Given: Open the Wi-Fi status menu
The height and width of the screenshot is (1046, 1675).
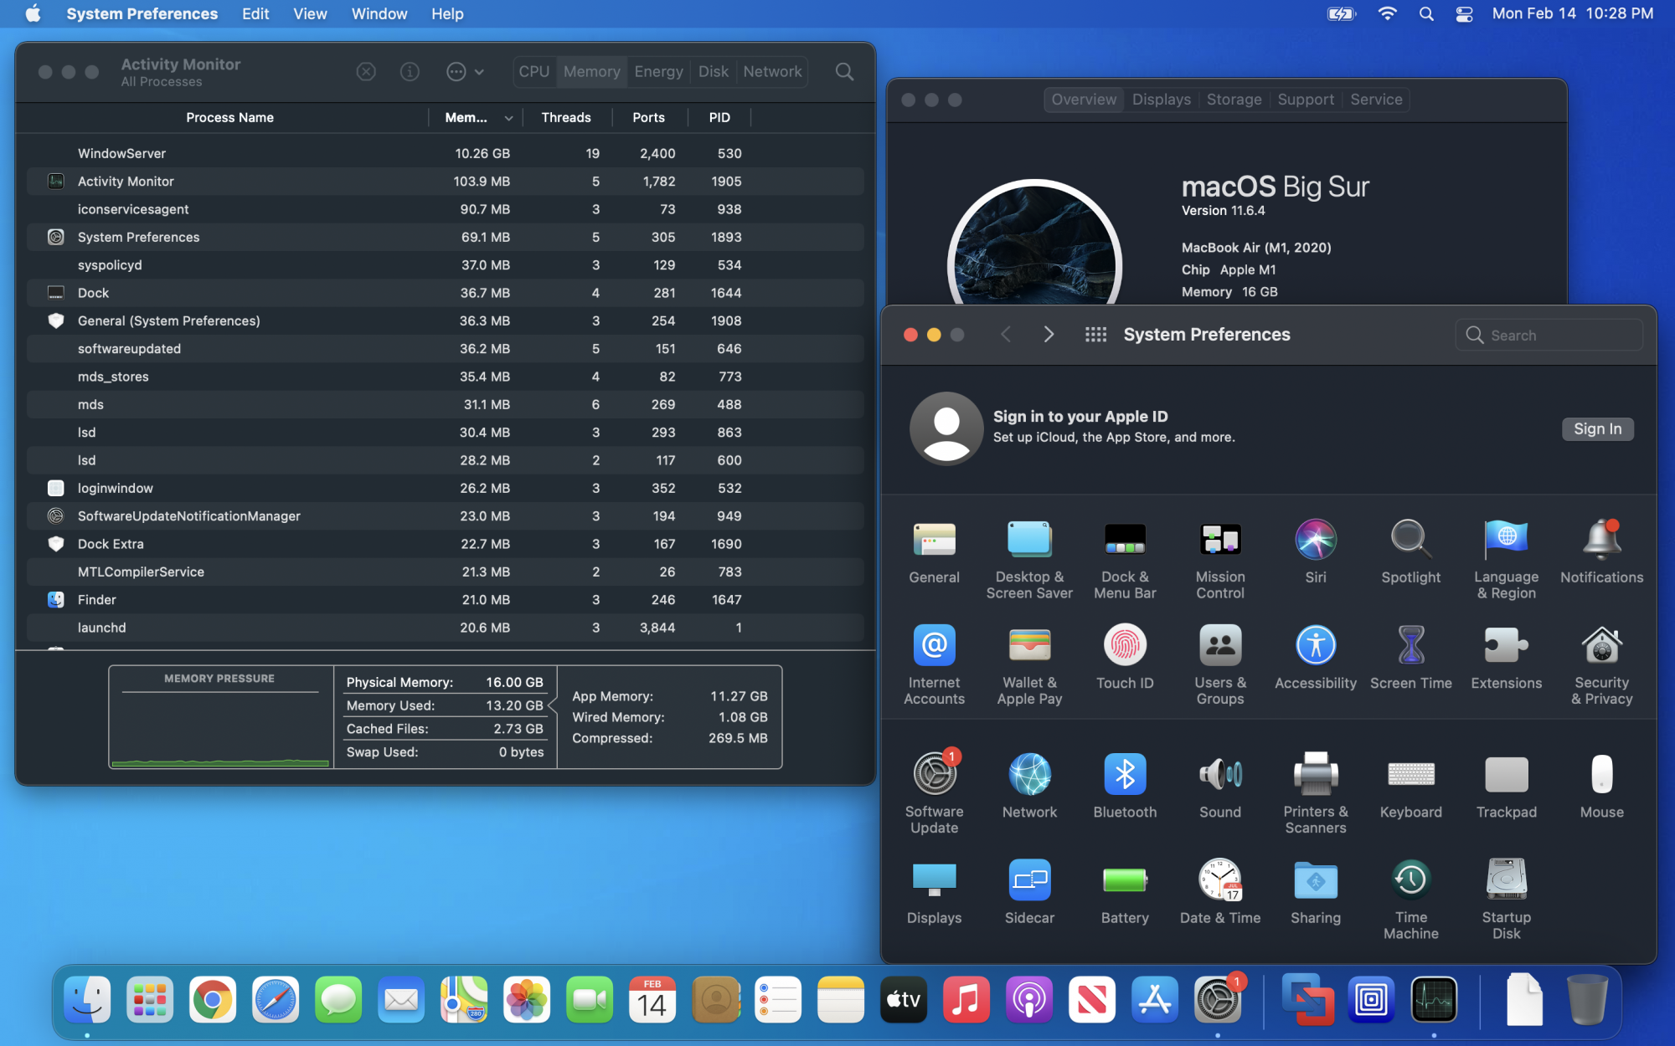Looking at the screenshot, I should click(x=1387, y=14).
